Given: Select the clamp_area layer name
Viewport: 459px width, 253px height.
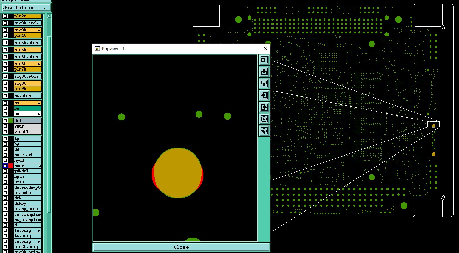Looking at the screenshot, I should coord(28,209).
